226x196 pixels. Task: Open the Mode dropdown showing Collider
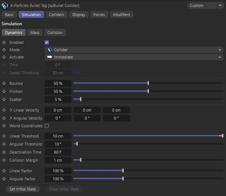[x=134, y=50]
